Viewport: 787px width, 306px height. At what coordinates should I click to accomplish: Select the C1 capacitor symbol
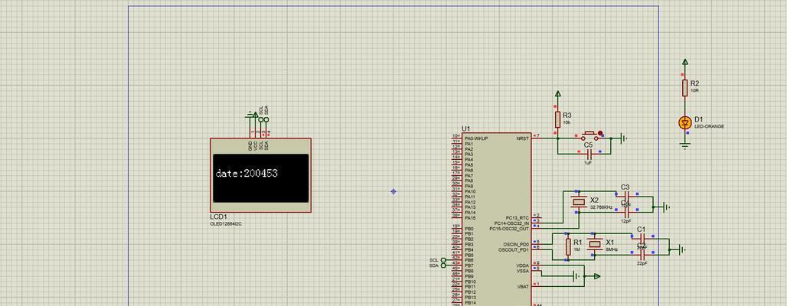coord(642,238)
